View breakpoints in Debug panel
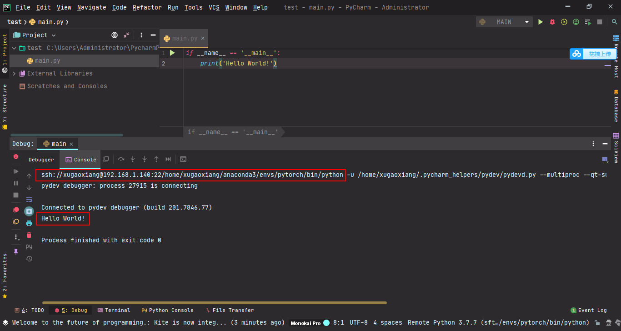Viewport: 621px width, 331px height. (x=16, y=210)
